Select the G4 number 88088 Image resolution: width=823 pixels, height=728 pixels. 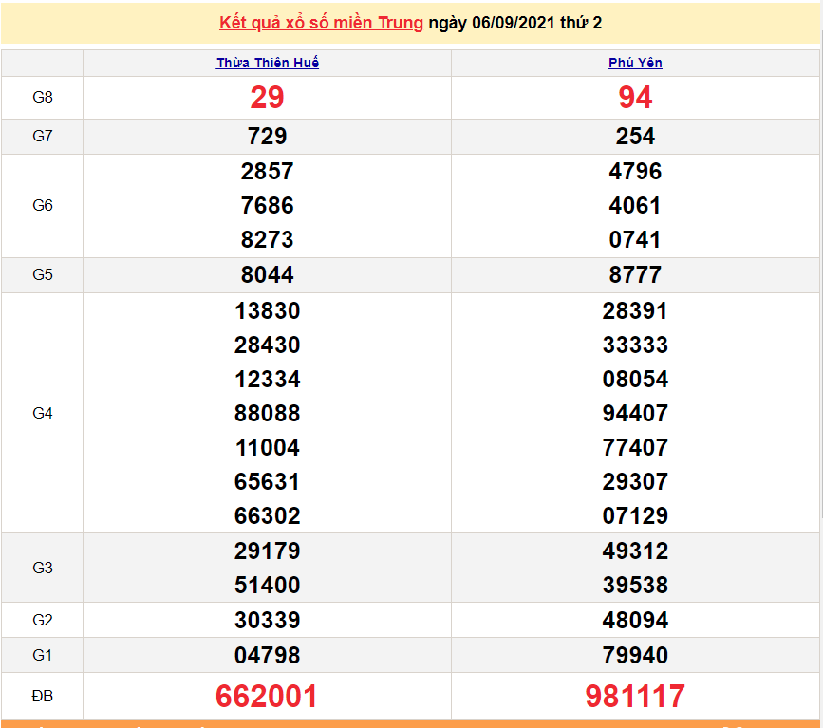point(267,413)
